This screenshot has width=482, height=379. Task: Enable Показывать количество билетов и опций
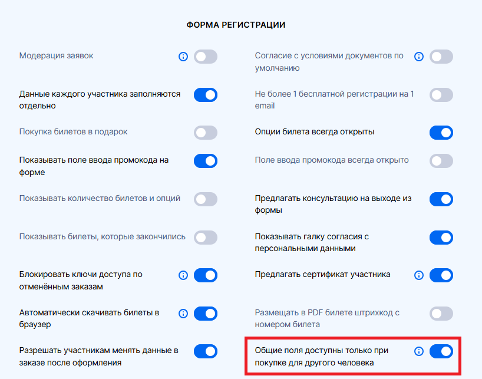click(x=206, y=199)
